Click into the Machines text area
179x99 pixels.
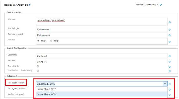pyautogui.click(x=102, y=22)
